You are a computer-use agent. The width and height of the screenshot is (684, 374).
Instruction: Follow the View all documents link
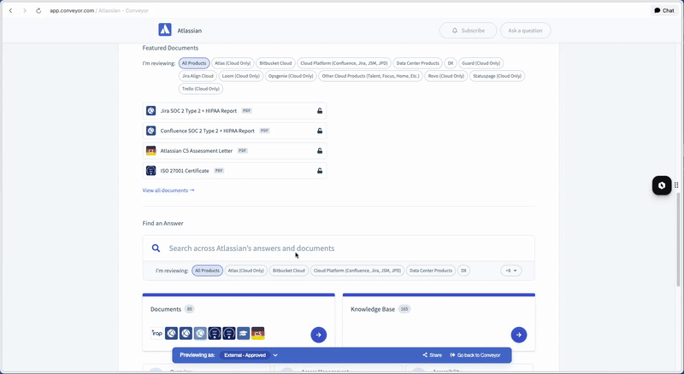[x=168, y=190]
